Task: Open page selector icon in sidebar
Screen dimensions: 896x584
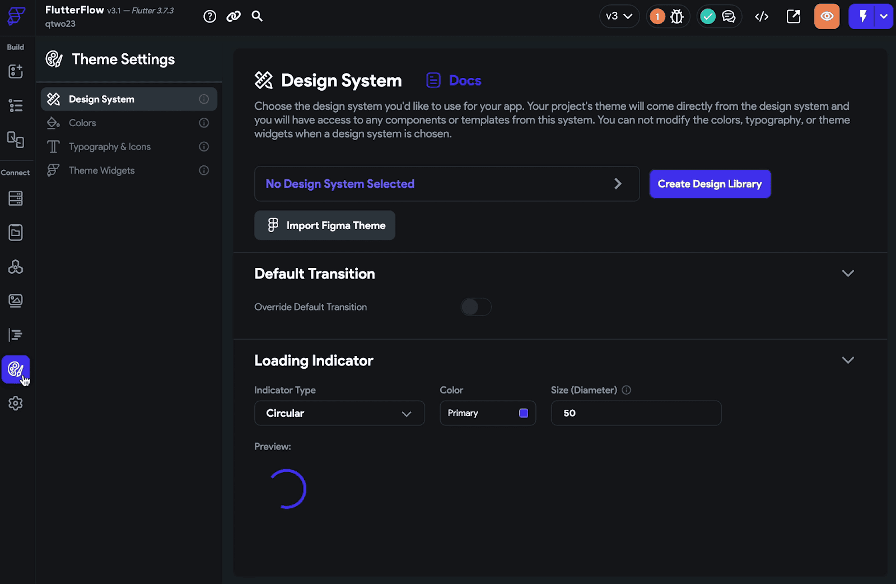Action: point(16,140)
